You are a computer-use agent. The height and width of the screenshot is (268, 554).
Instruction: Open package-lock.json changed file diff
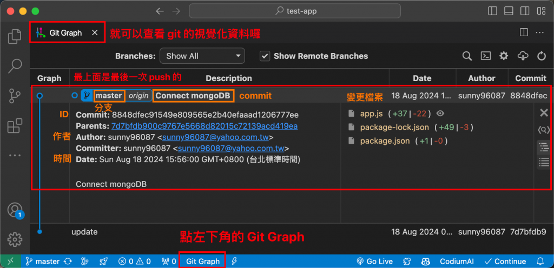394,128
